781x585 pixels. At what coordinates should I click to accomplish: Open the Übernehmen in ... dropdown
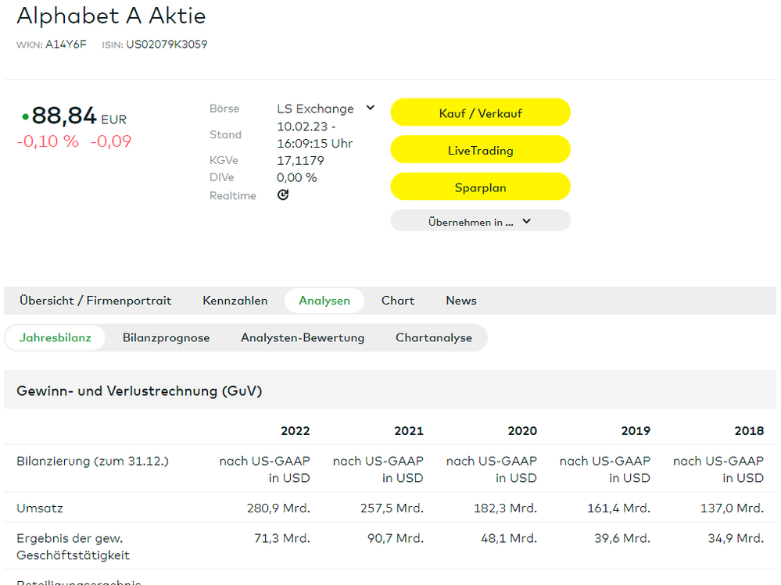(x=480, y=222)
